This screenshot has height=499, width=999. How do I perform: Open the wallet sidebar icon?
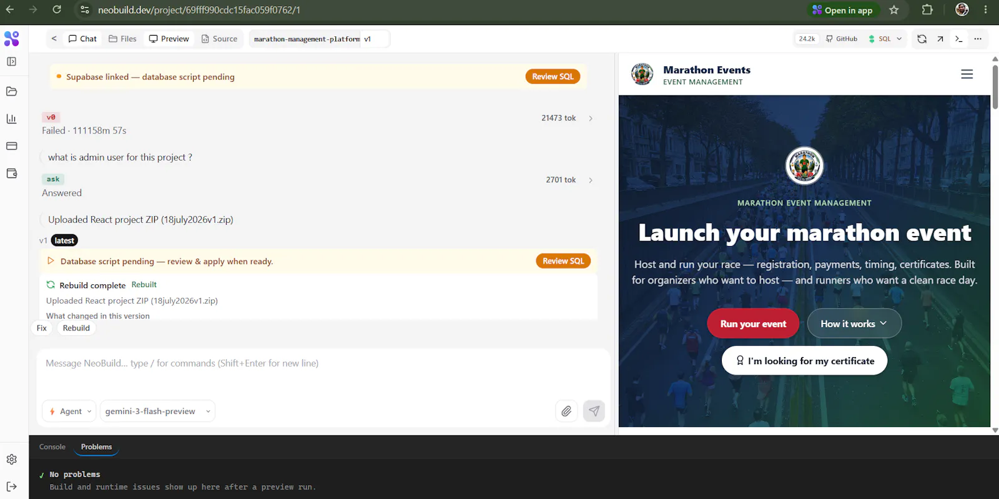(11, 174)
